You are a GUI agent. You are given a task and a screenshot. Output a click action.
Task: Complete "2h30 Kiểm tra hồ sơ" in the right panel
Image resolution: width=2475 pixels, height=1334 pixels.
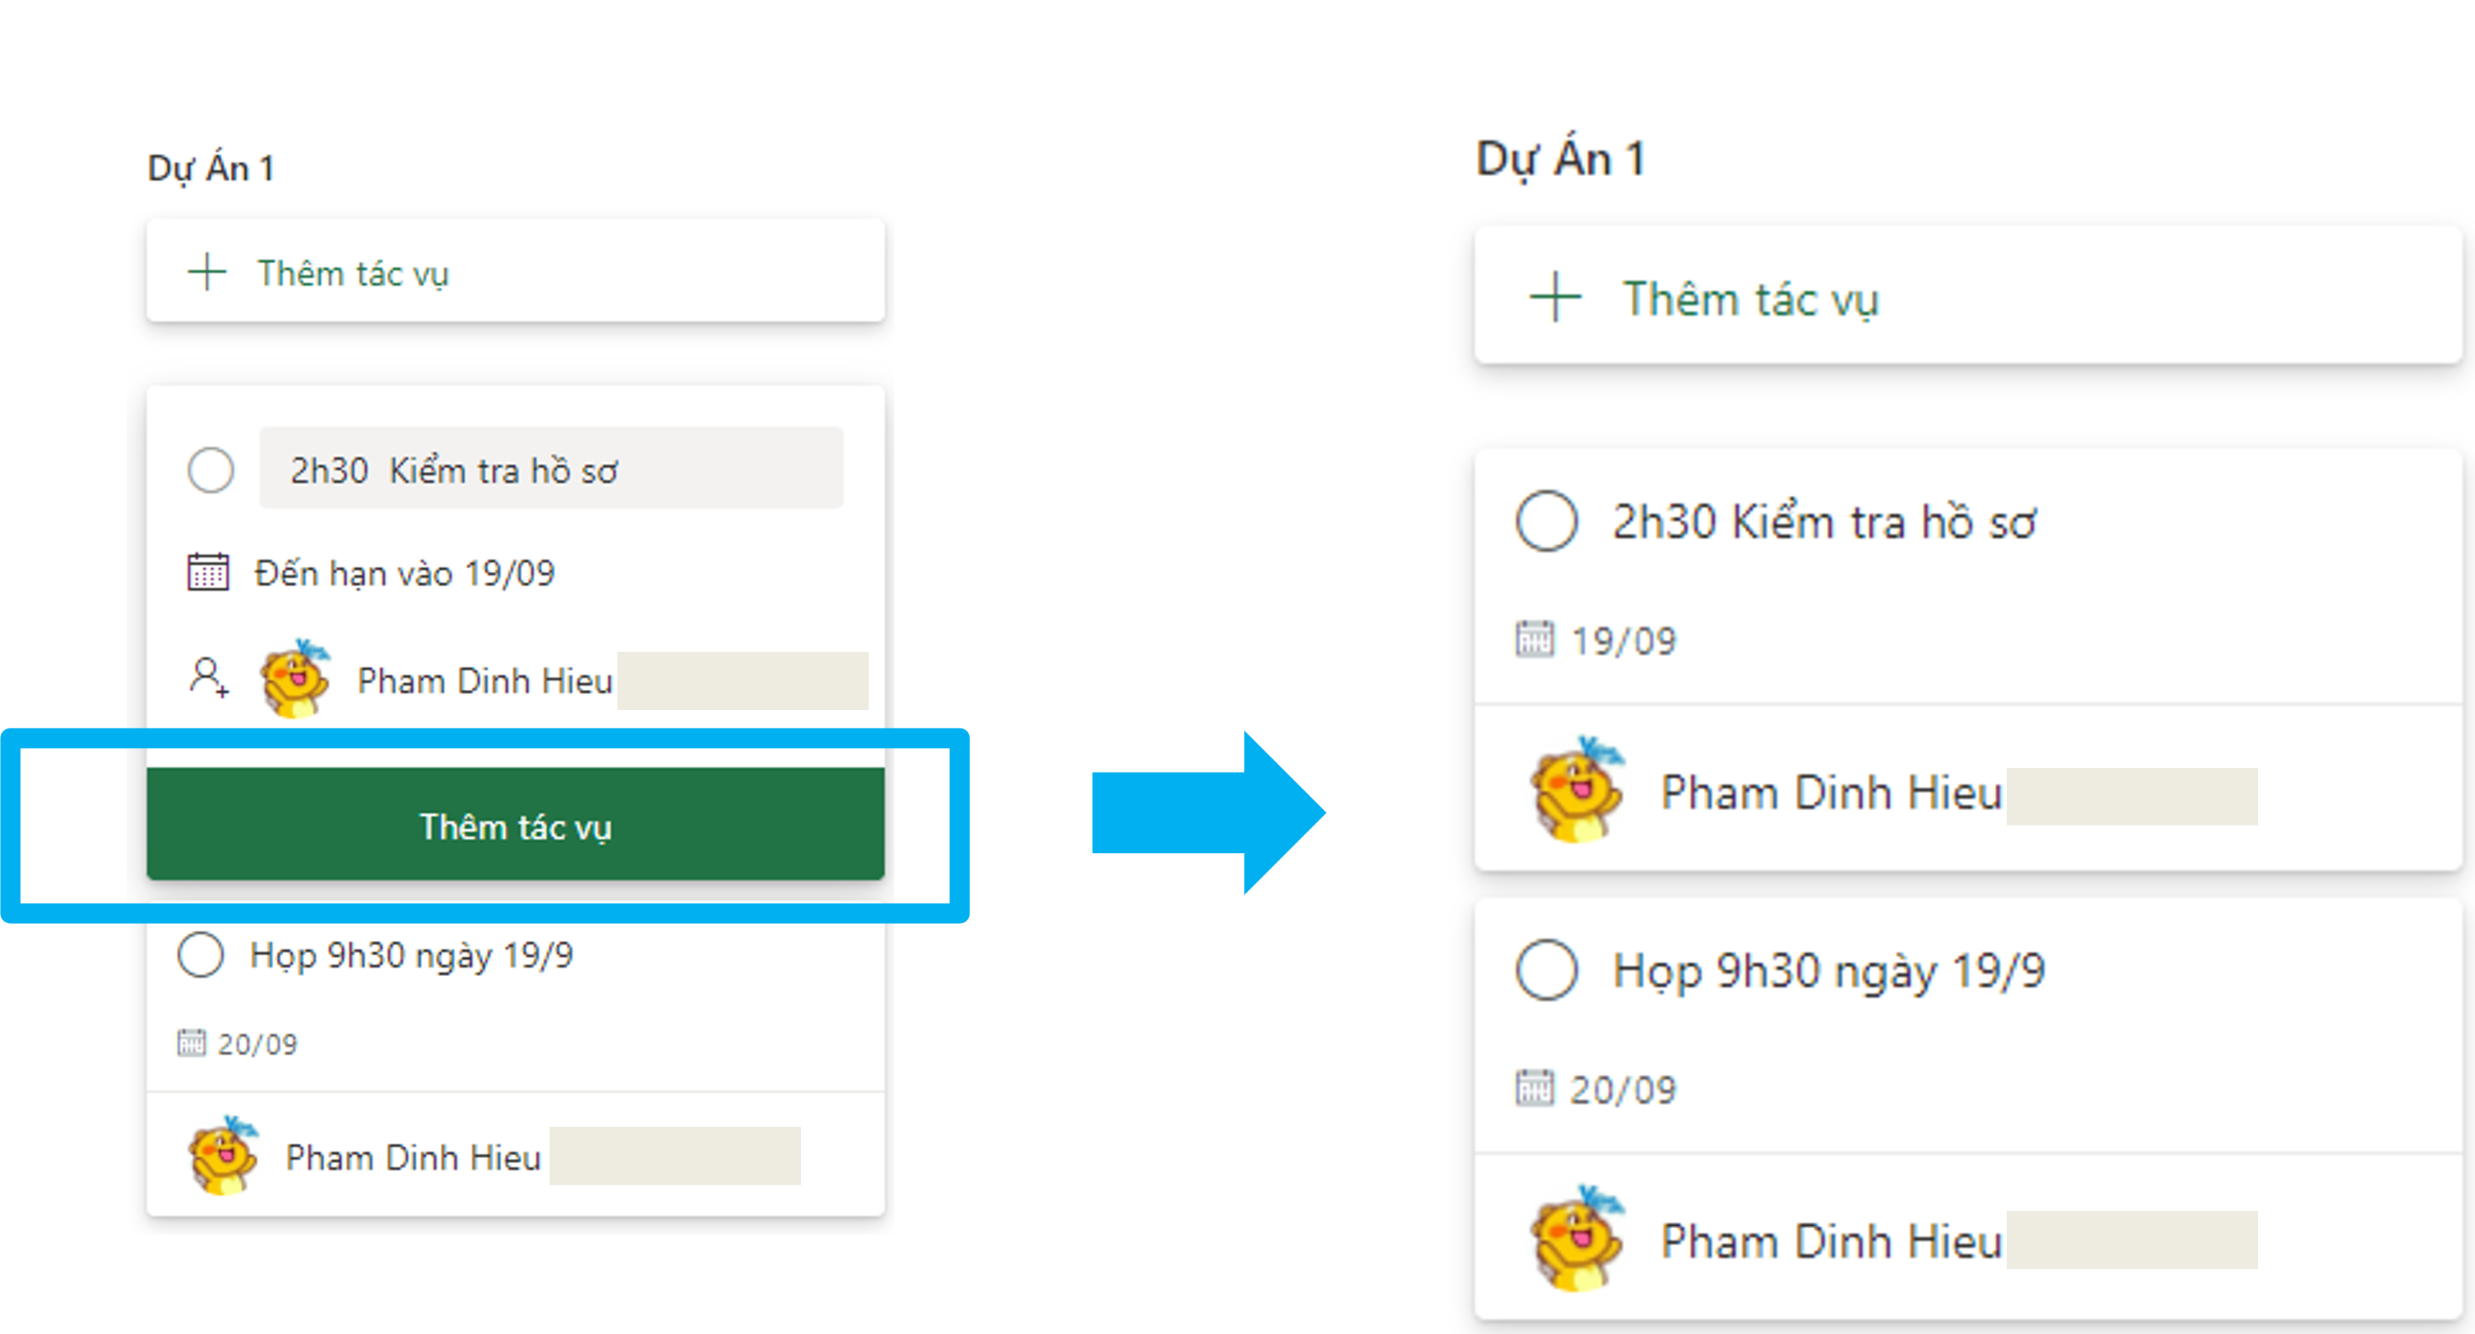click(1546, 521)
